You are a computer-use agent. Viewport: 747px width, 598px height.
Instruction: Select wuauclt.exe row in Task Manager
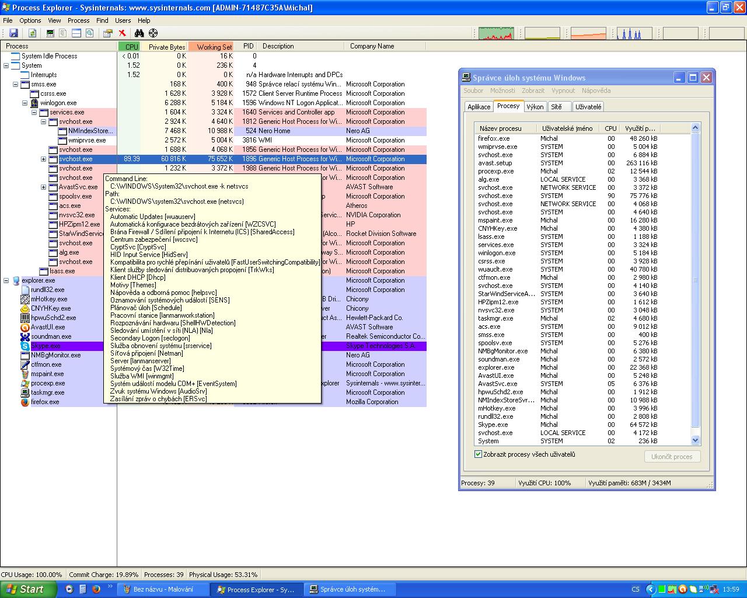583,269
